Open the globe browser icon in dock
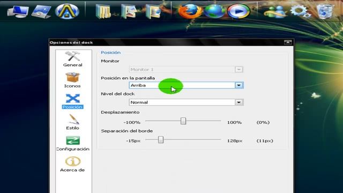Image resolution: width=343 pixels, height=193 pixels. [x=214, y=11]
